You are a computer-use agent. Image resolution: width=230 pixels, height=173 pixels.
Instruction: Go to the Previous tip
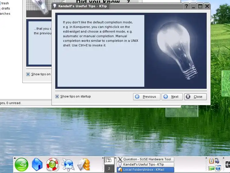tap(147, 97)
